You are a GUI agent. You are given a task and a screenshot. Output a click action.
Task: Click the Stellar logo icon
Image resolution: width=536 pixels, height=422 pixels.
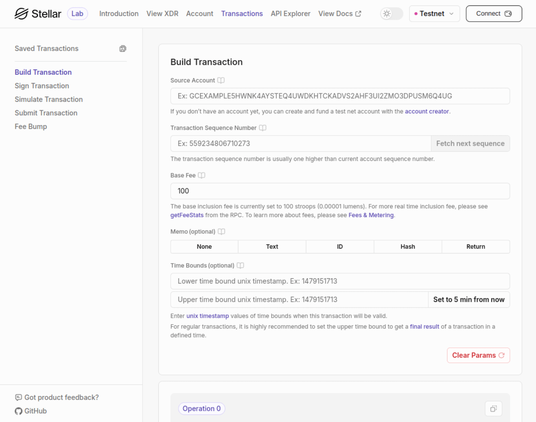click(21, 14)
